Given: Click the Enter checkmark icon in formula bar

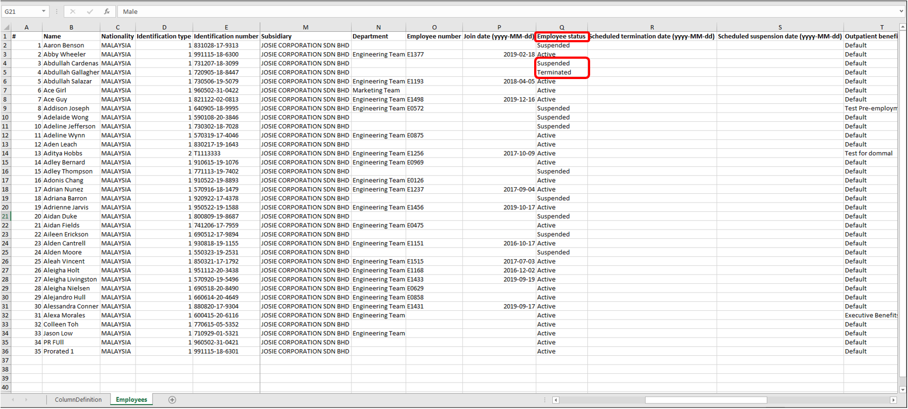Looking at the screenshot, I should tap(90, 12).
